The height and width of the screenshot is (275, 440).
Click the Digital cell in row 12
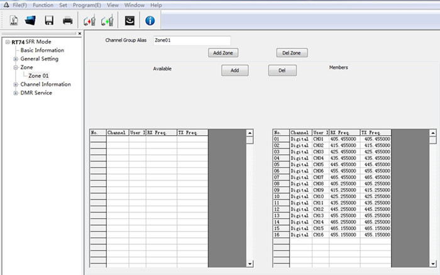click(x=301, y=210)
